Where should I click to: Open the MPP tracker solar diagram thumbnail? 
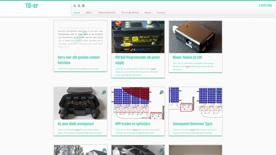pos(138,103)
